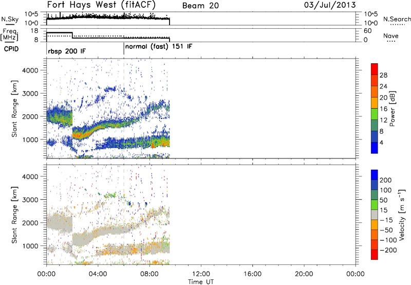The height and width of the screenshot is (285, 411).
Task: Click the '28' Power colorbar tick label
Action: [x=383, y=75]
